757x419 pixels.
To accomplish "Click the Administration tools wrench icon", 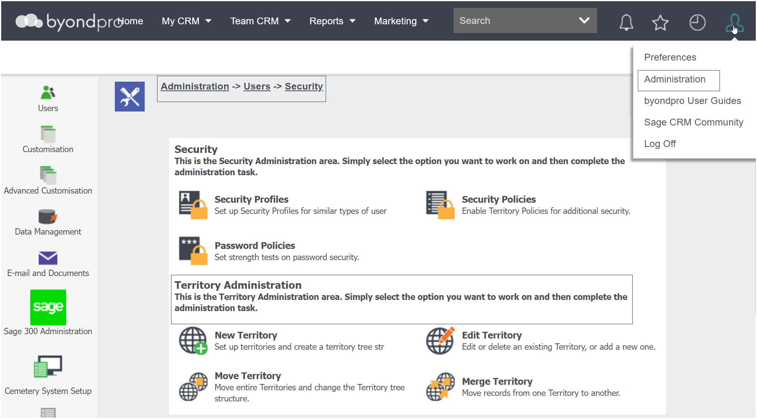I will (130, 96).
